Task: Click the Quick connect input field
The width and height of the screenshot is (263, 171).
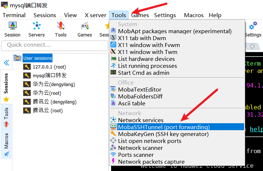Action: point(55,45)
